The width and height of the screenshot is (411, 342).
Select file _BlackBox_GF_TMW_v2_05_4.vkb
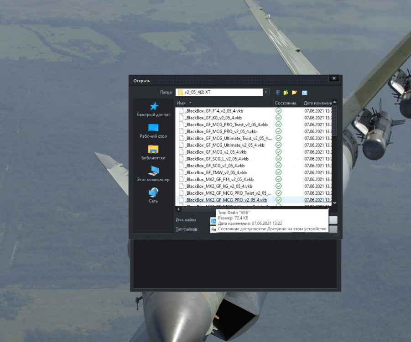pyautogui.click(x=216, y=172)
